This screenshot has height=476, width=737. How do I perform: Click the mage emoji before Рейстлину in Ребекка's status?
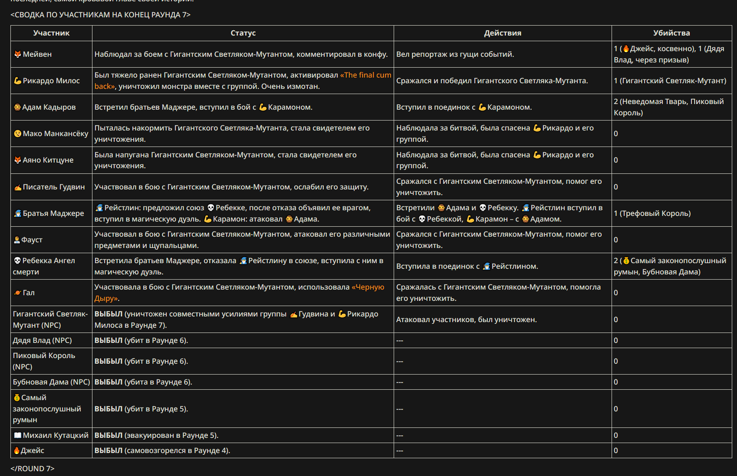click(243, 261)
